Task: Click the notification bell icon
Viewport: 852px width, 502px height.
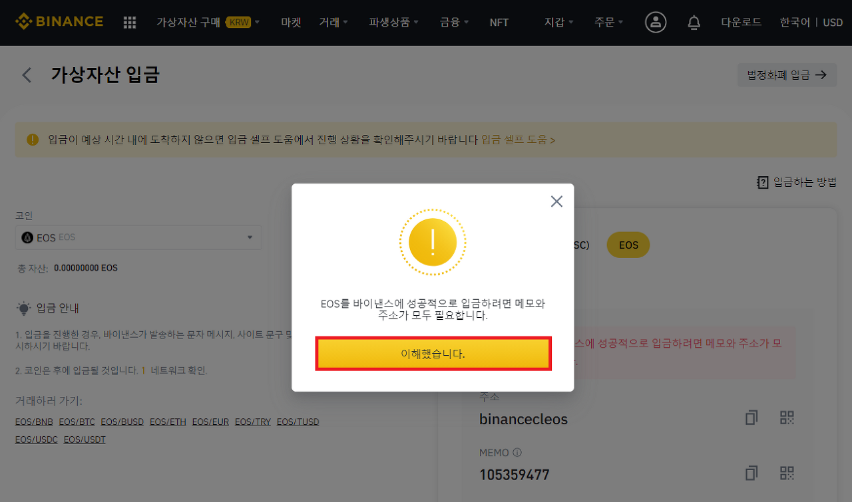Action: coord(694,23)
